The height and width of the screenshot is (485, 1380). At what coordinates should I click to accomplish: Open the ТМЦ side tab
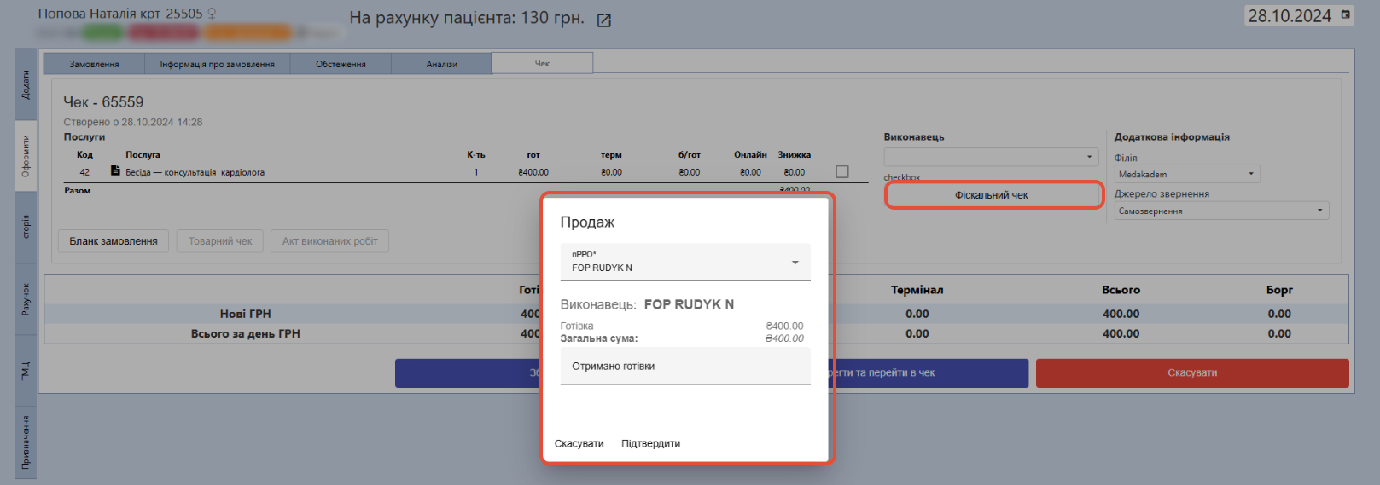26,371
